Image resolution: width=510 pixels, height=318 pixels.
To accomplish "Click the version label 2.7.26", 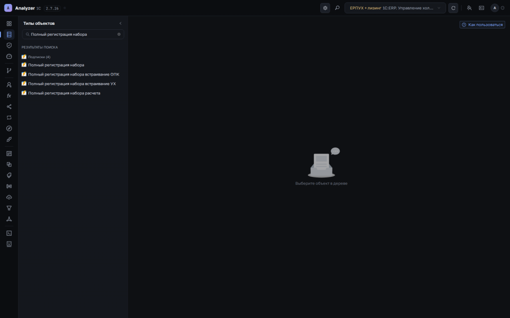I will click(x=52, y=8).
